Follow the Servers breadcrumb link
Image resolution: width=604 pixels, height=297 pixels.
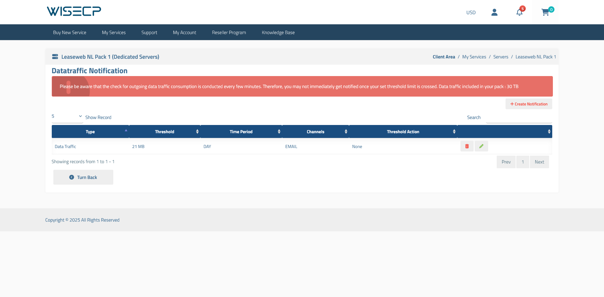coord(500,57)
